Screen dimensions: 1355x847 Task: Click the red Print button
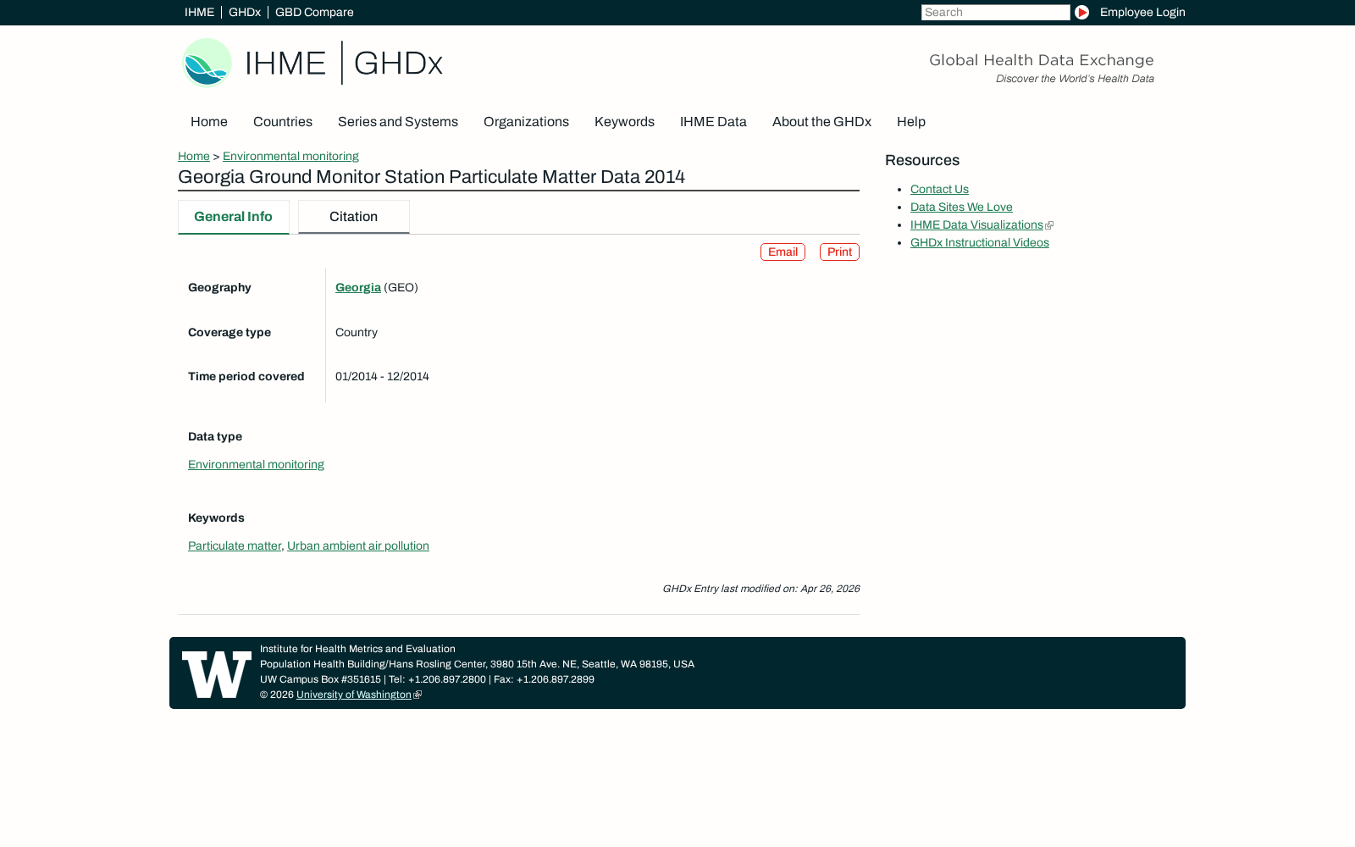click(x=839, y=252)
